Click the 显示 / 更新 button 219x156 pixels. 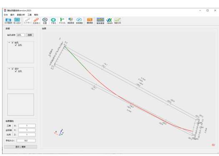(x=20, y=147)
